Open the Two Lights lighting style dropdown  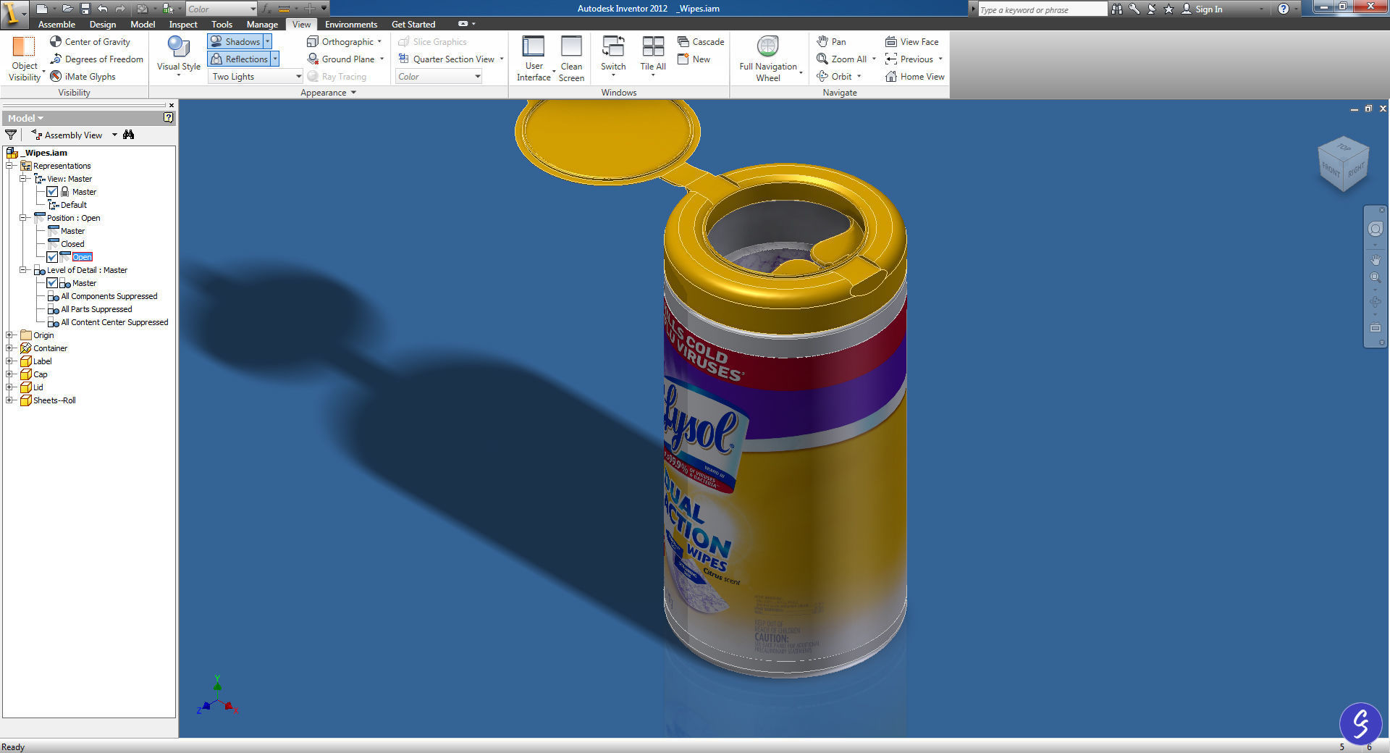click(x=256, y=77)
